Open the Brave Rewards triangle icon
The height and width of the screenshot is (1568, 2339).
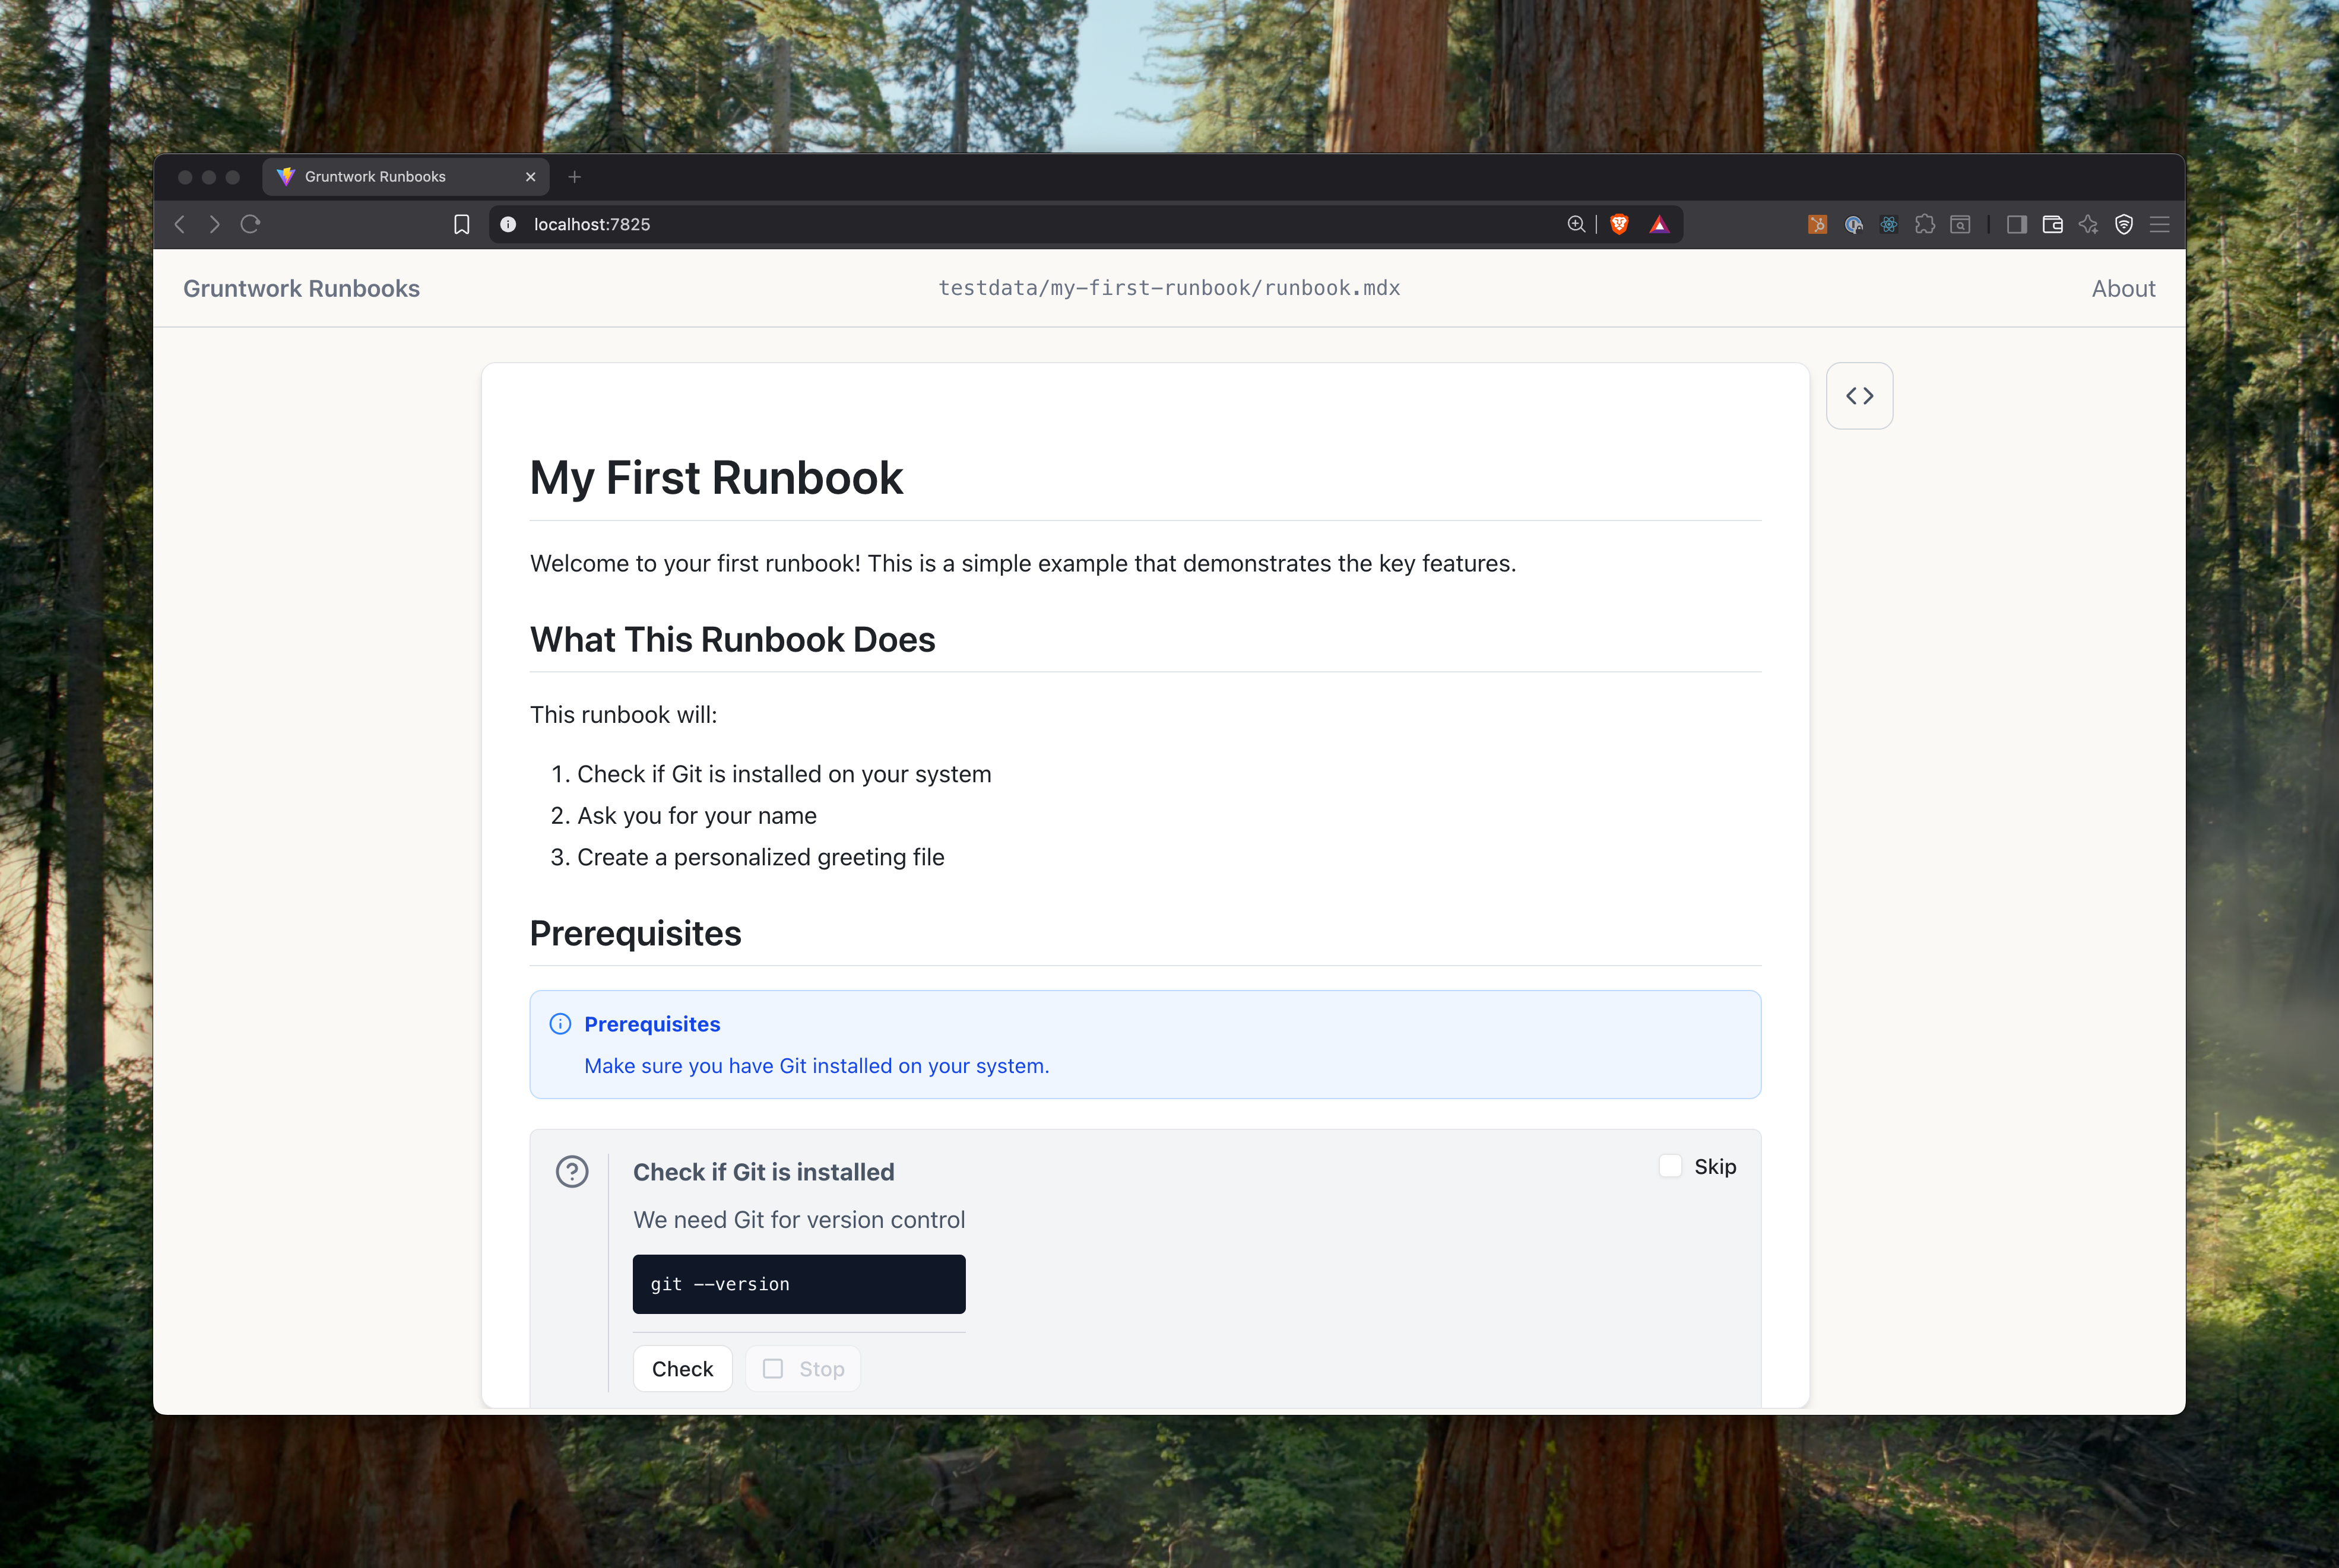[1659, 224]
